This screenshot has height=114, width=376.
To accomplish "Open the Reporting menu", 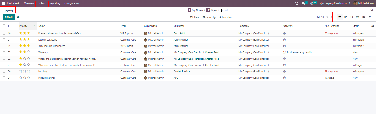I will 55,3.
